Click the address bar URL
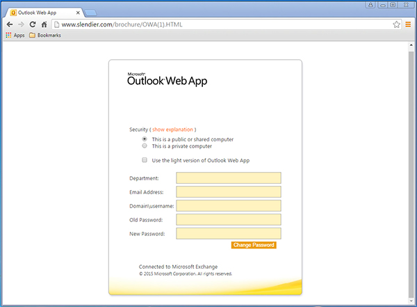This screenshot has height=307, width=417. pos(122,24)
